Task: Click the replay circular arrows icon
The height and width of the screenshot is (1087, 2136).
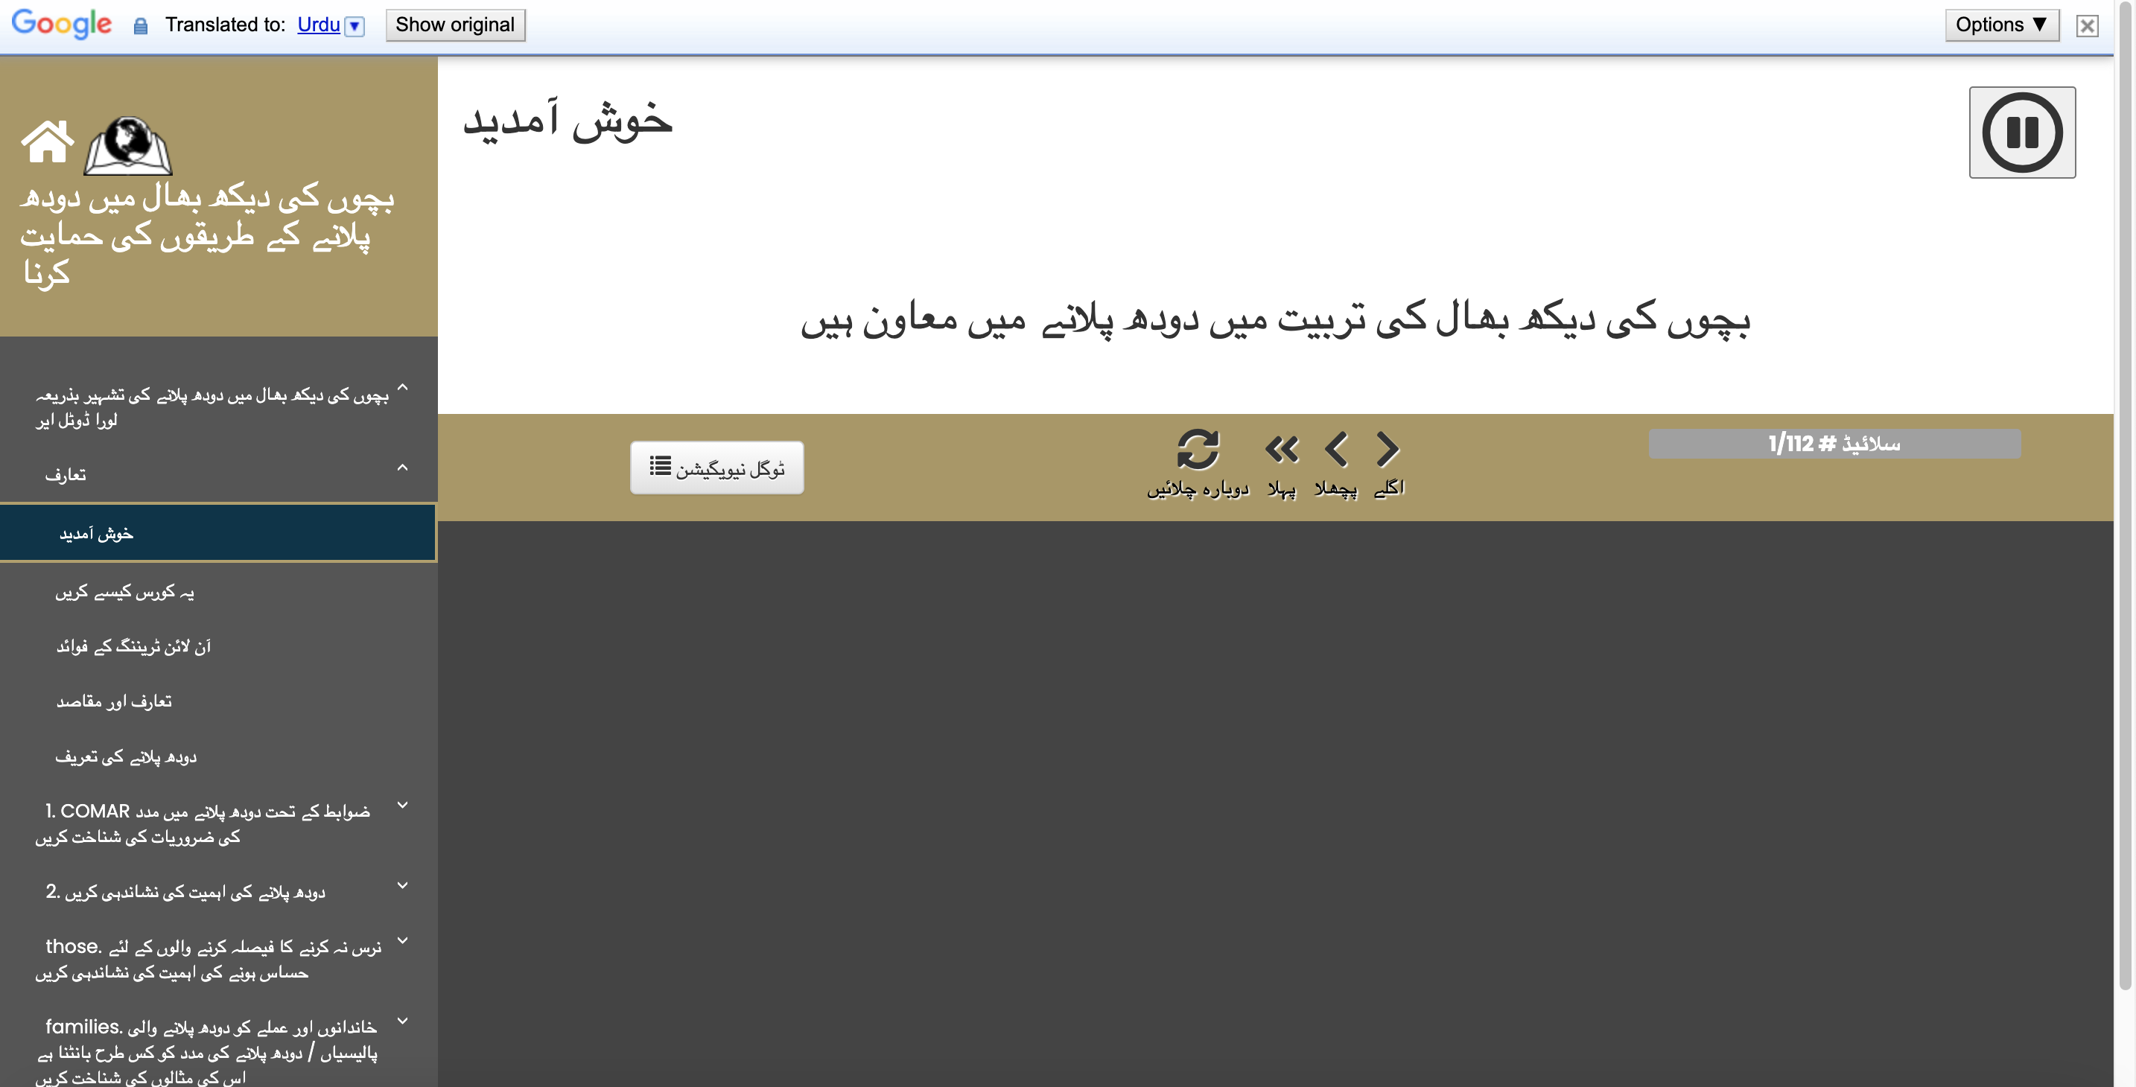Action: (1198, 450)
